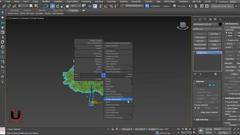Open the project path dropdown

tap(222, 6)
